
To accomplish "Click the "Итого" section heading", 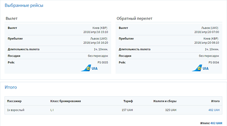I will (11, 87).
